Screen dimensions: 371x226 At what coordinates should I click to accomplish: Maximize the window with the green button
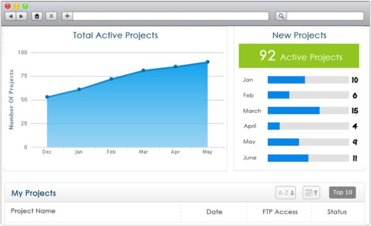[x=25, y=6]
